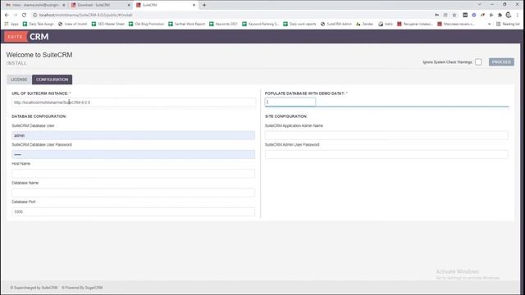Open the Zendesk bookmark
This screenshot has width=525, height=295.
click(364, 24)
